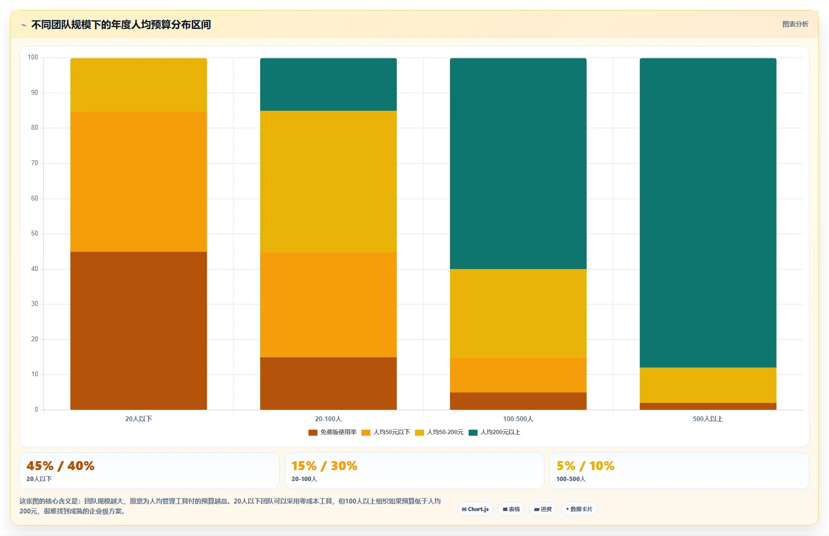829x536 pixels.
Task: Click the brown bar segment for 20人以下
Action: point(138,330)
